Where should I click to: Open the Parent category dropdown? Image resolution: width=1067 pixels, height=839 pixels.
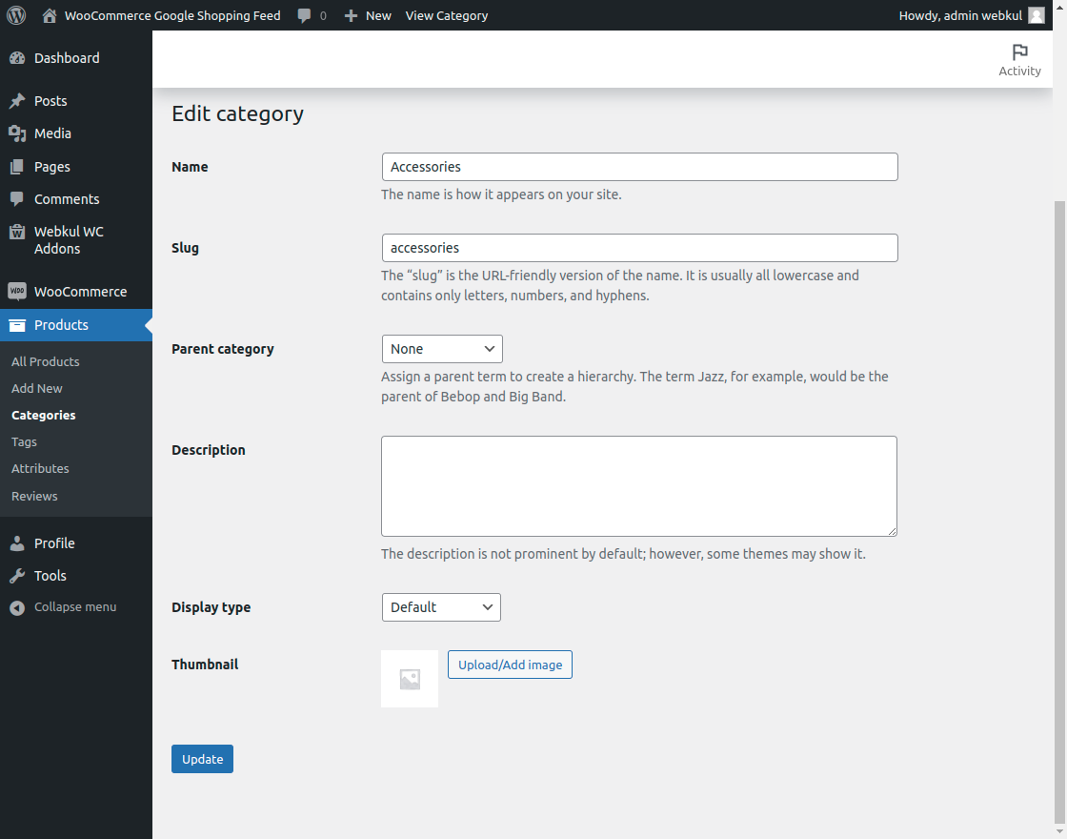pos(441,349)
